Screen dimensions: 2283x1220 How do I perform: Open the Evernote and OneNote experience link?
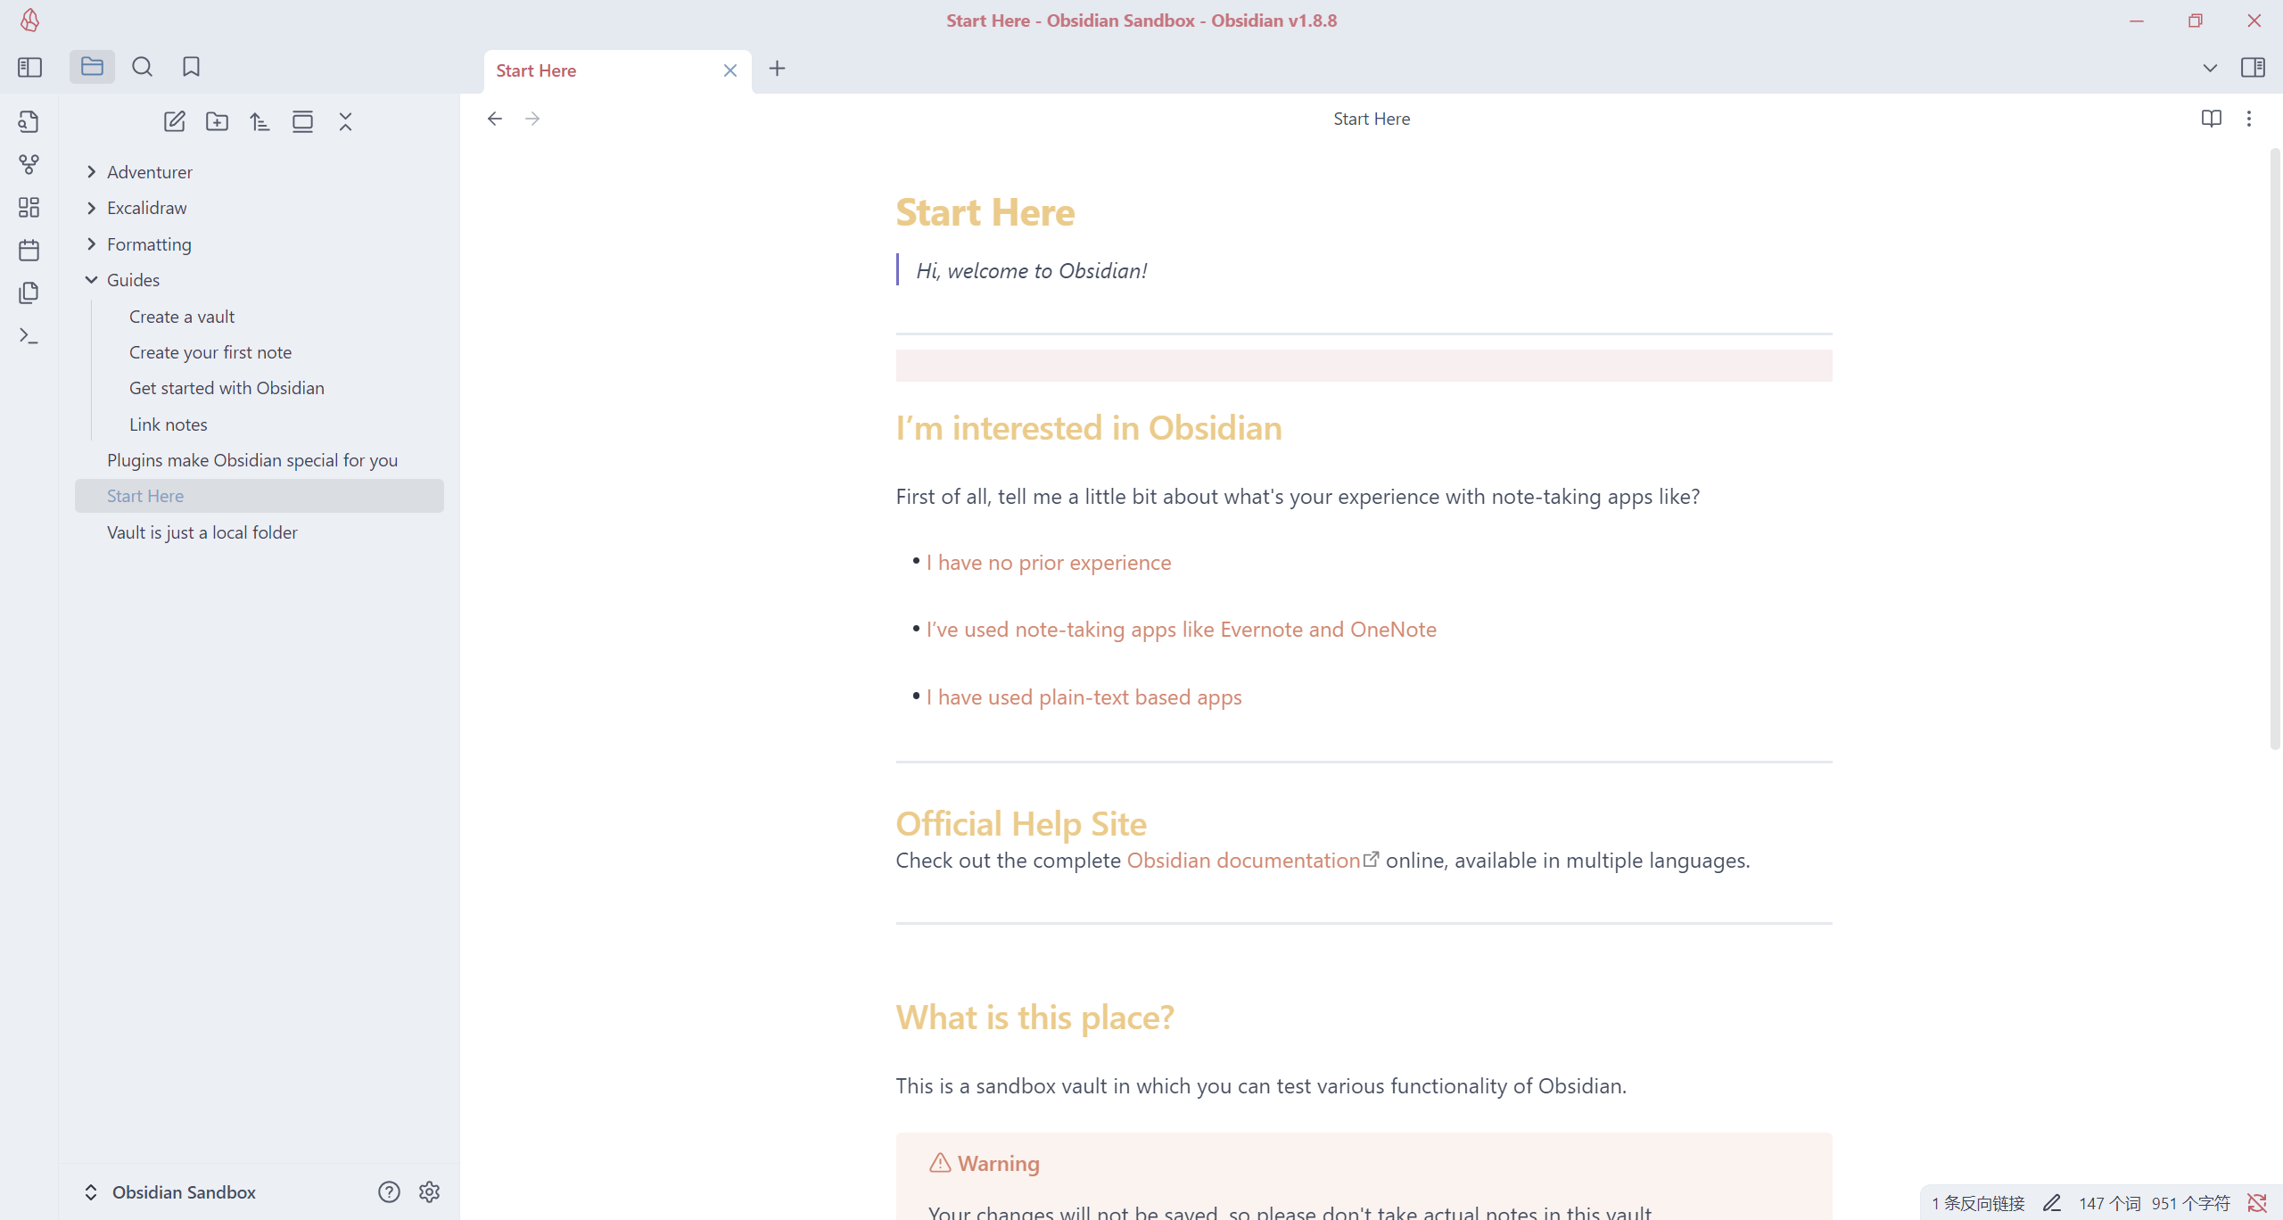pyautogui.click(x=1182, y=630)
